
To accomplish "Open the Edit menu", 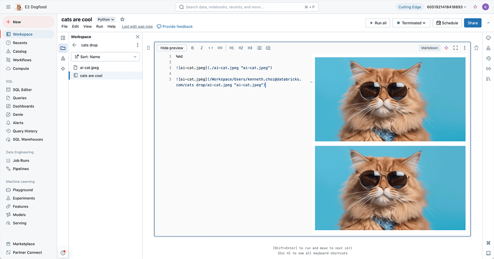I will click(75, 26).
